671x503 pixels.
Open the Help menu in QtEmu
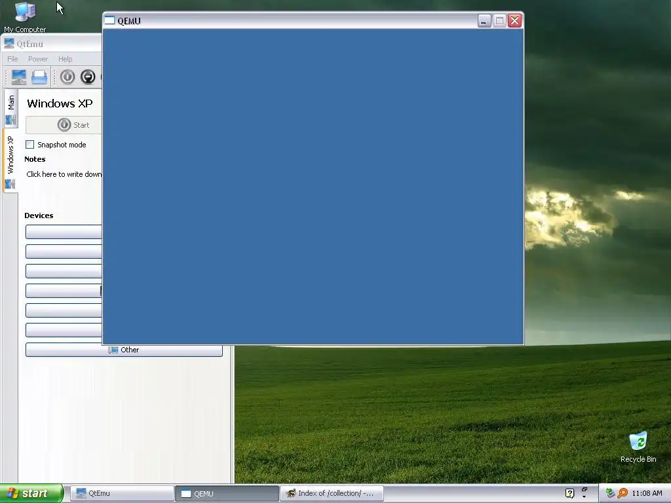65,59
